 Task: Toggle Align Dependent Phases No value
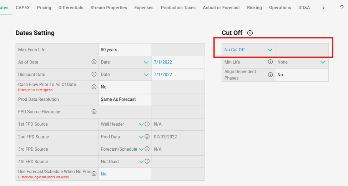280,75
